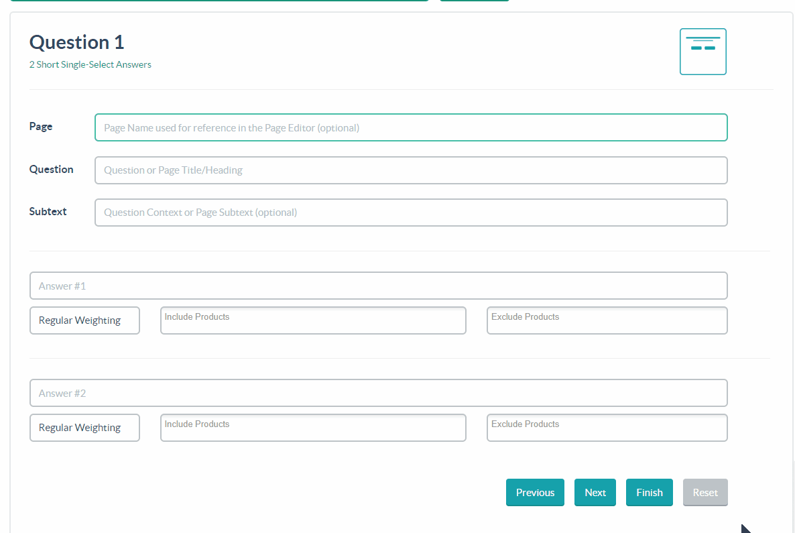Click the Finish button

click(649, 492)
